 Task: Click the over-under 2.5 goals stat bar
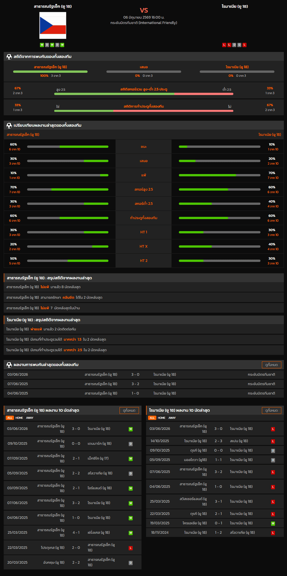click(x=143, y=94)
